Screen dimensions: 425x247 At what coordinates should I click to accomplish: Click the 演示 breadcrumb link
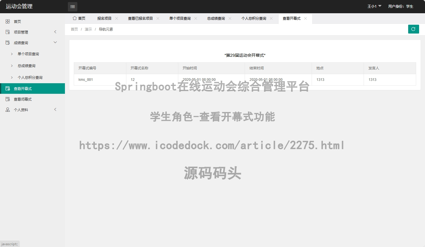coord(88,29)
